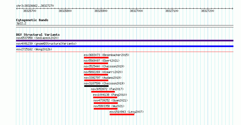Click the left arrowhead of the ruler
241x125 pixels.
point(17,9)
